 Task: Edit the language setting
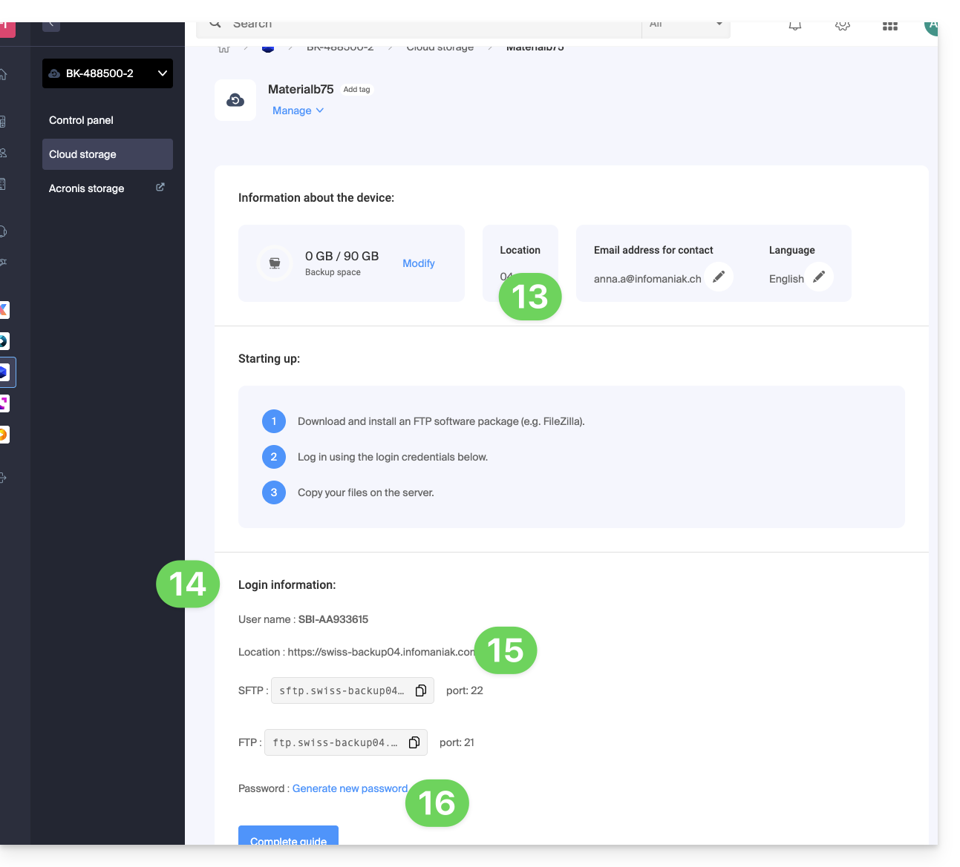pos(819,277)
